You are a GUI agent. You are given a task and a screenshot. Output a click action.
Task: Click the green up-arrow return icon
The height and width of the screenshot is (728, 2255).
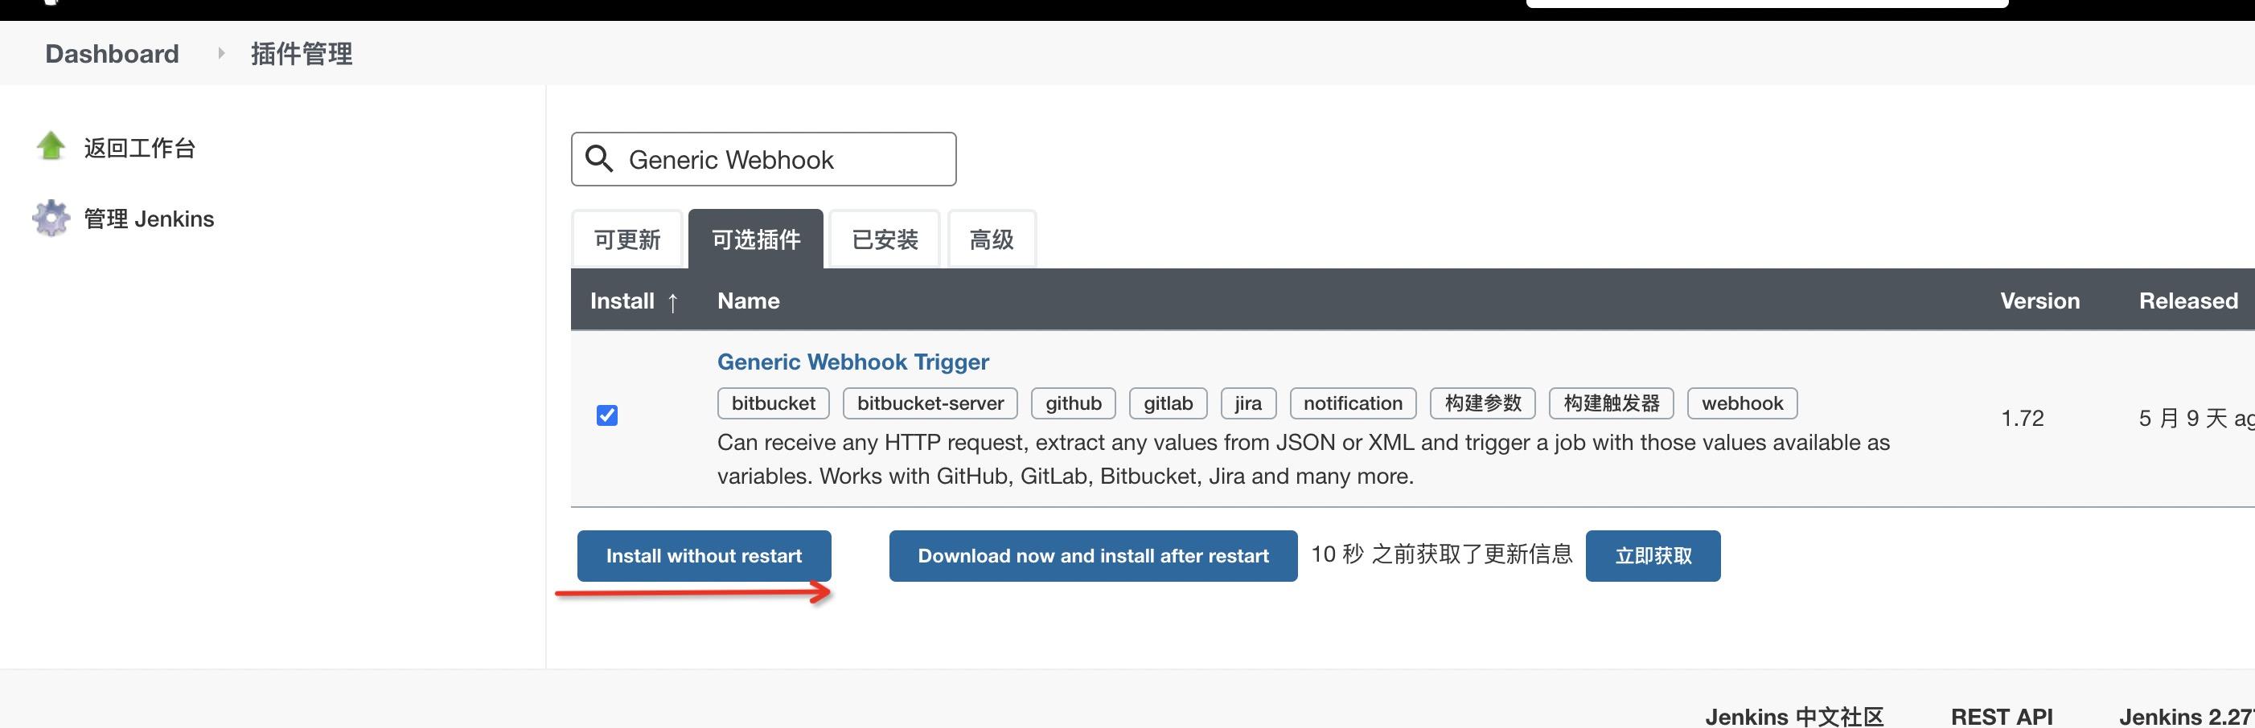tap(51, 146)
